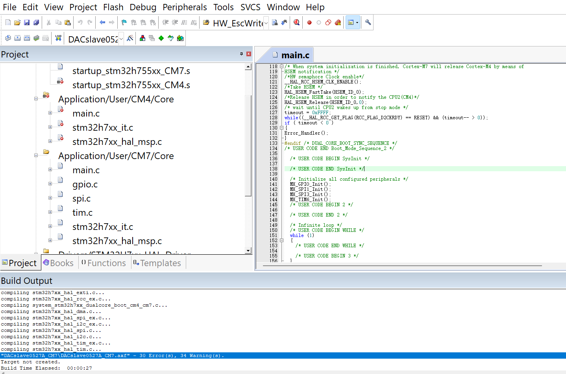Click the Save All icon
This screenshot has width=566, height=374.
point(36,23)
